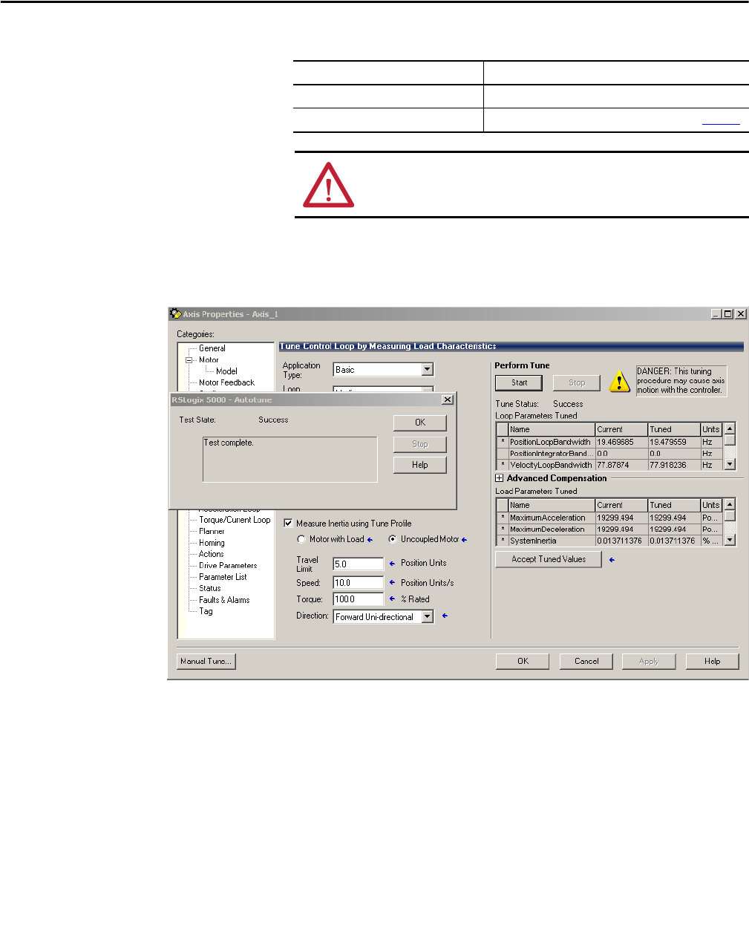Click blue arrow beside Uncoupled Motor
This screenshot has width=749, height=926.
tap(465, 540)
